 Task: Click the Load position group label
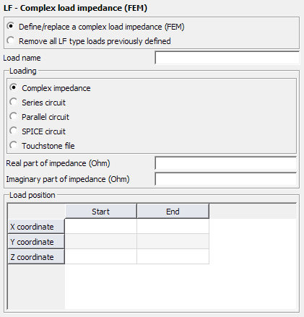click(x=32, y=195)
